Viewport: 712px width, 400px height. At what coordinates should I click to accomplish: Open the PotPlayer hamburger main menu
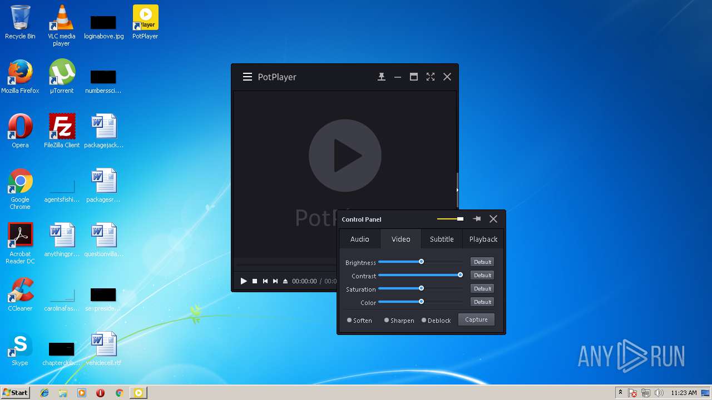pyautogui.click(x=248, y=77)
